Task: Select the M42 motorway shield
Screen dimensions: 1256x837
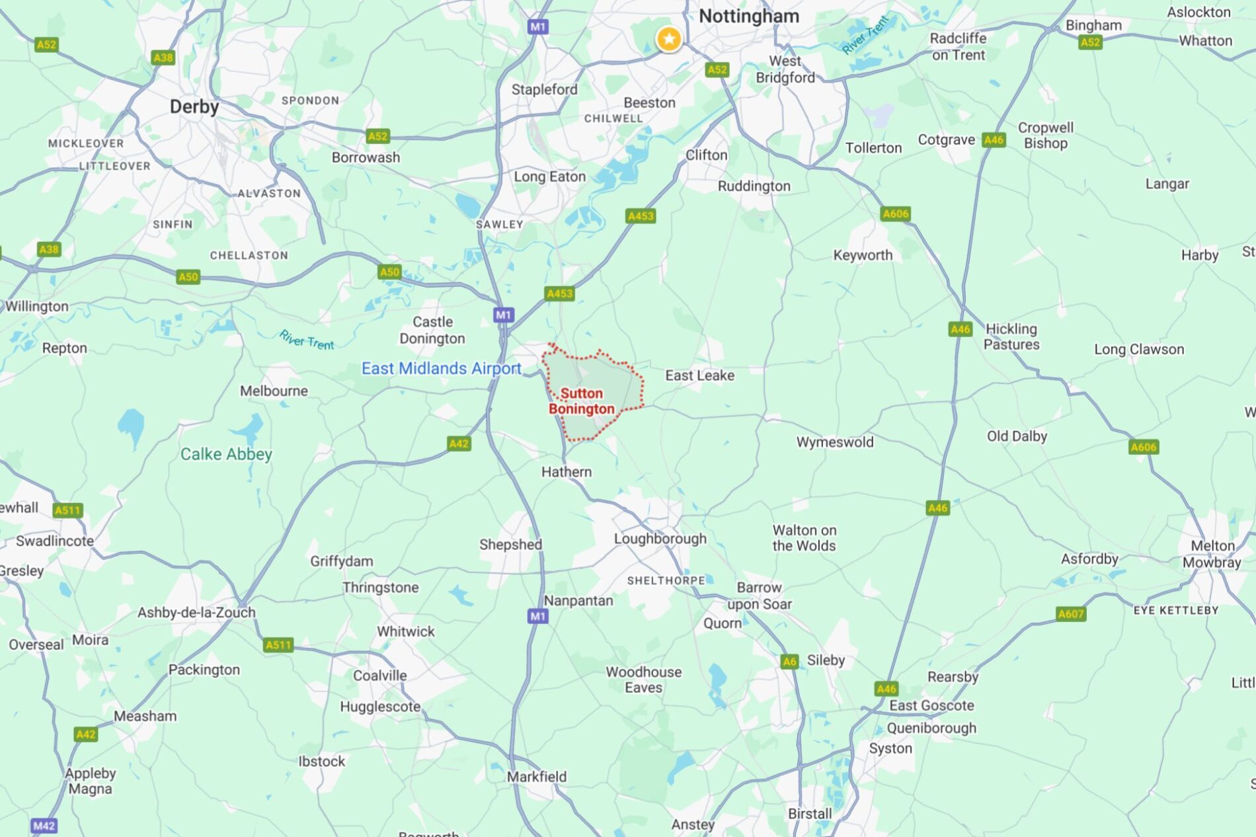Action: (44, 826)
